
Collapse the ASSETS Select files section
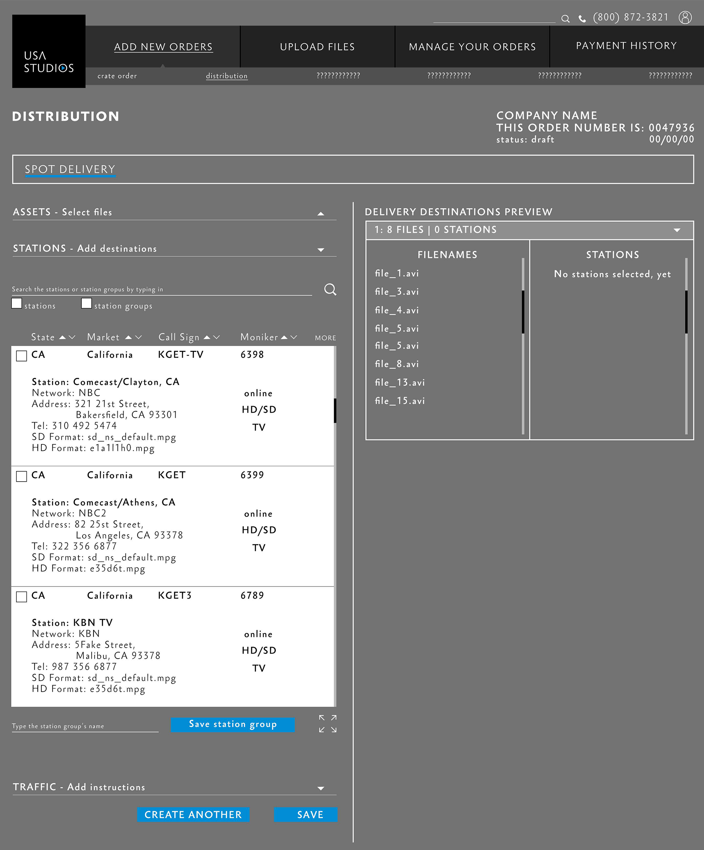coord(320,213)
